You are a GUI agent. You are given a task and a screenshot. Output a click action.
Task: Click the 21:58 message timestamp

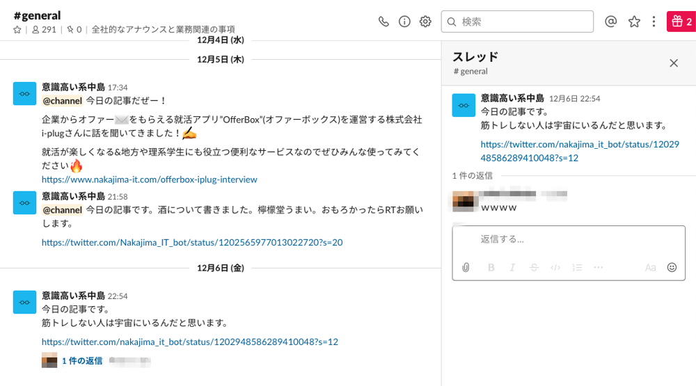tap(118, 197)
